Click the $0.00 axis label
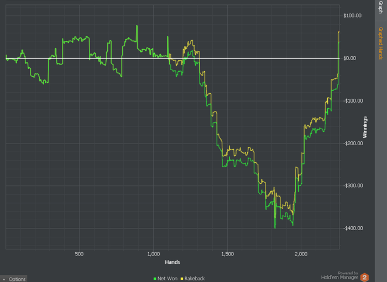Screen dimensions: 387x282 350,58
